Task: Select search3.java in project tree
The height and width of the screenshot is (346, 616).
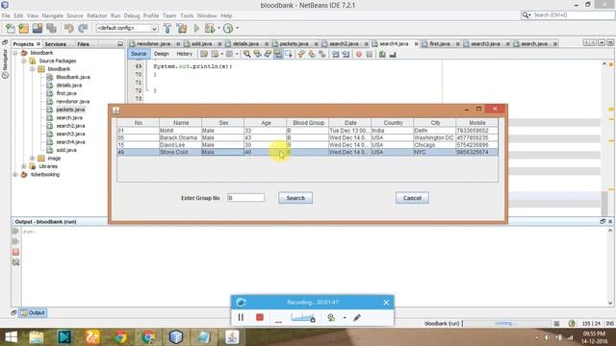Action: point(70,135)
